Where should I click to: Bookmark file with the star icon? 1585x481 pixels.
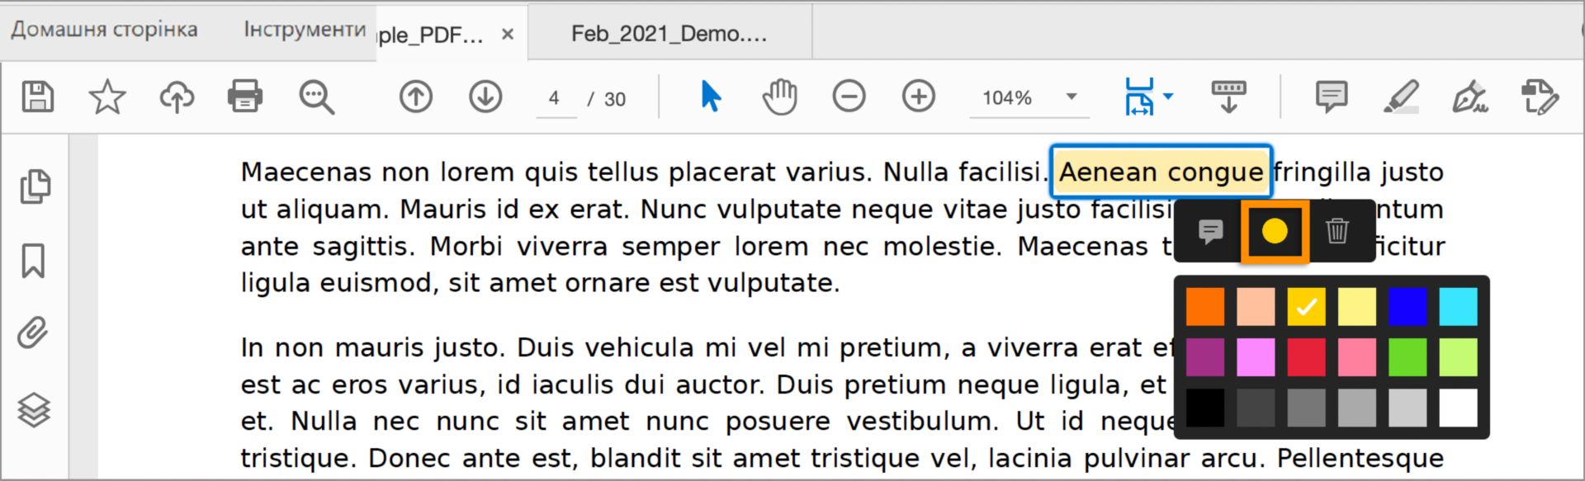pos(107,97)
